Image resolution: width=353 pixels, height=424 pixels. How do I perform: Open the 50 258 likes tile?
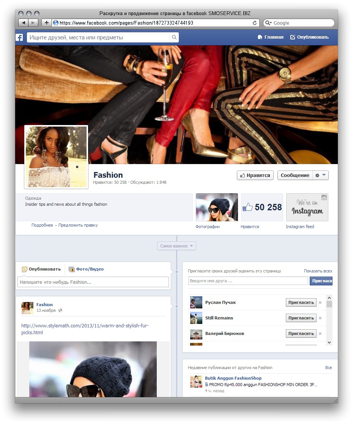click(262, 207)
